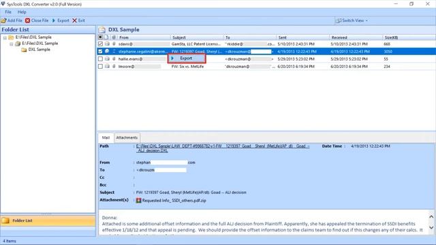Image resolution: width=436 pixels, height=245 pixels.
Task: Click the Export arrow icon in toolbar
Action: click(54, 20)
